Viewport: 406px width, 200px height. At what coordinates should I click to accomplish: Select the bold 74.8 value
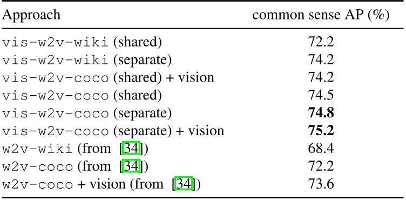tap(321, 113)
